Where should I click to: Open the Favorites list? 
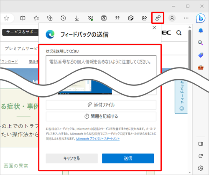coord(36,18)
